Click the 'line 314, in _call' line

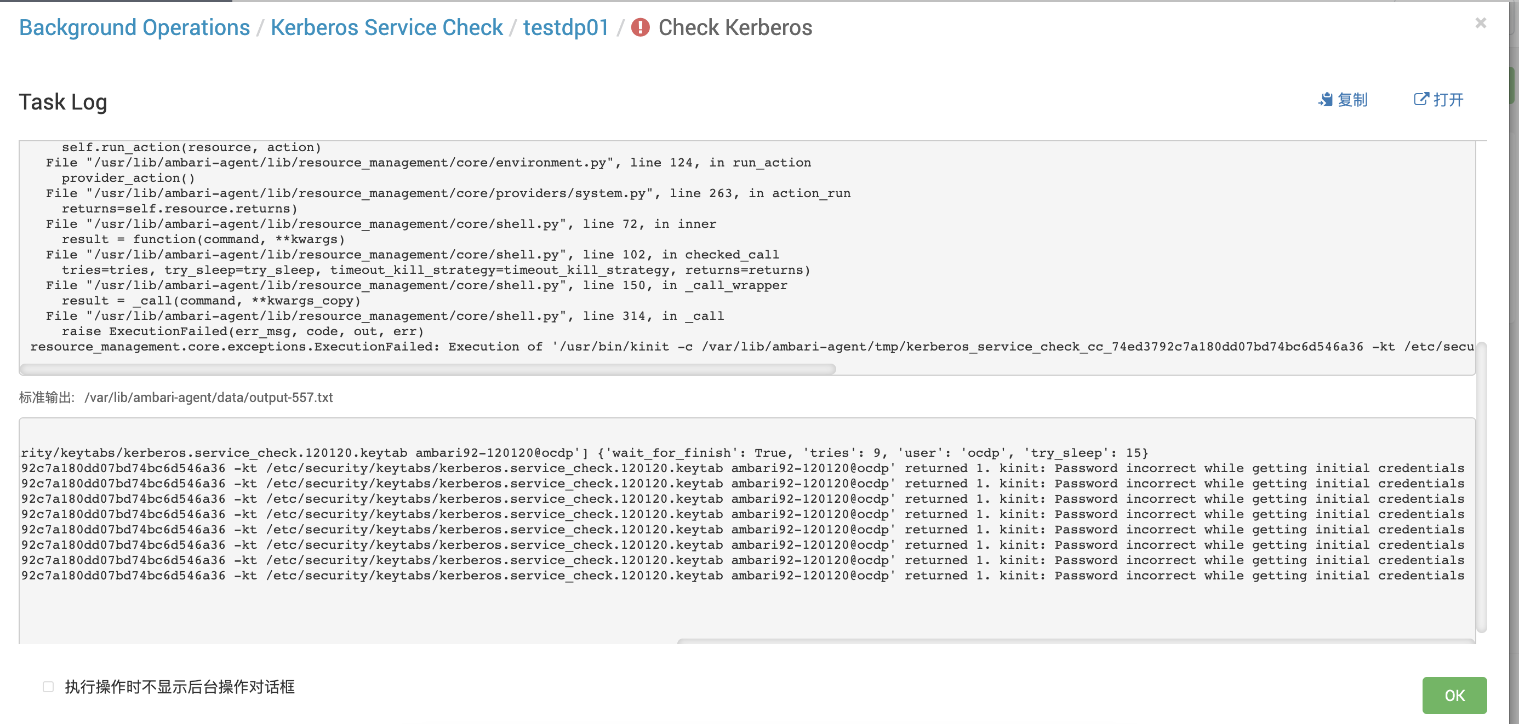[x=385, y=317]
